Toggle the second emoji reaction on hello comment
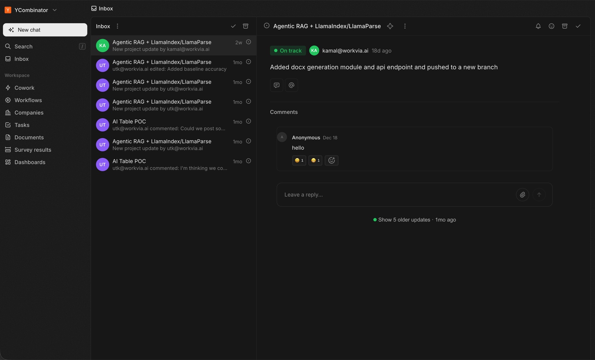This screenshot has width=595, height=360. (315, 160)
